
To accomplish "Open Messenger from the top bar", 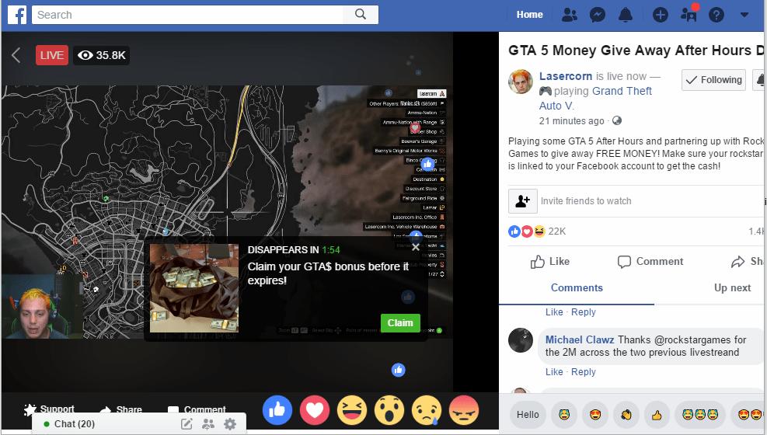I will 597,15.
